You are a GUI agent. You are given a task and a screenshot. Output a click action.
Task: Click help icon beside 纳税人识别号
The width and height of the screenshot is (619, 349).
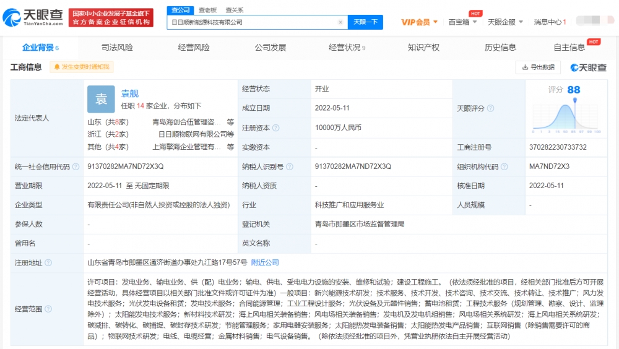289,166
